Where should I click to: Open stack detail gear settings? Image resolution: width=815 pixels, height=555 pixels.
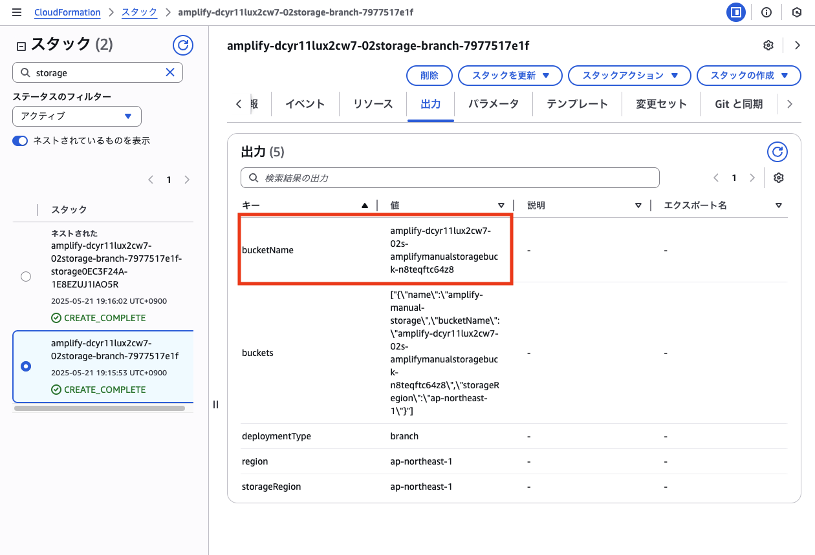point(768,45)
